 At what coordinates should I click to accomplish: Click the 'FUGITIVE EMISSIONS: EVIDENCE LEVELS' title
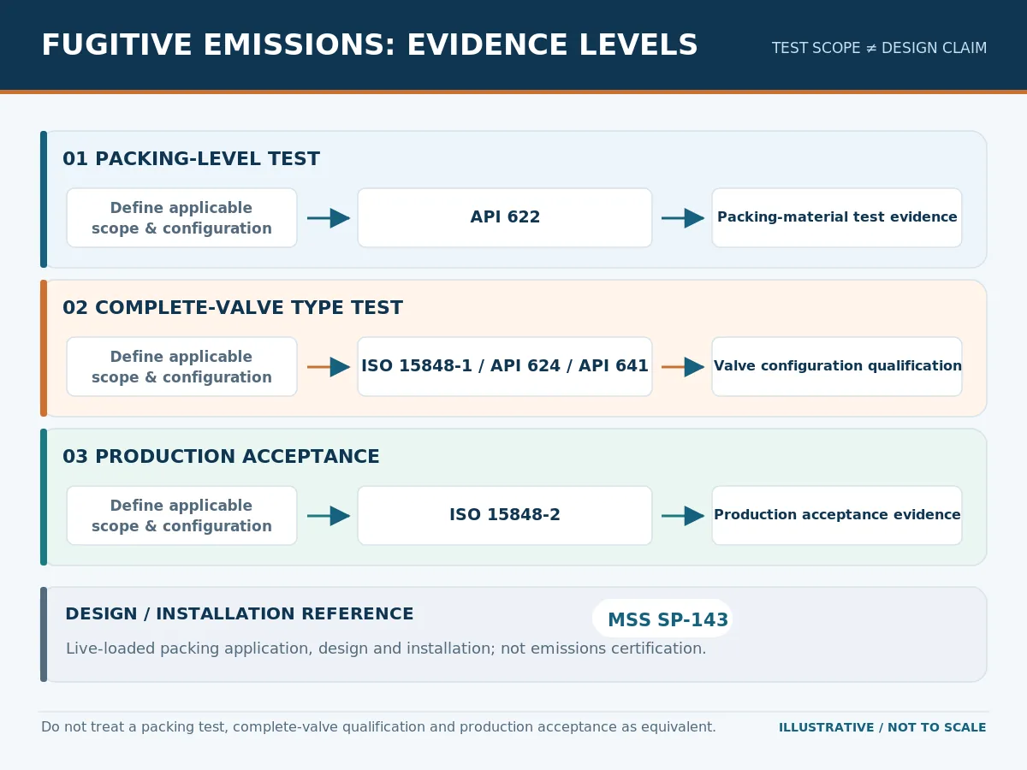pos(370,46)
